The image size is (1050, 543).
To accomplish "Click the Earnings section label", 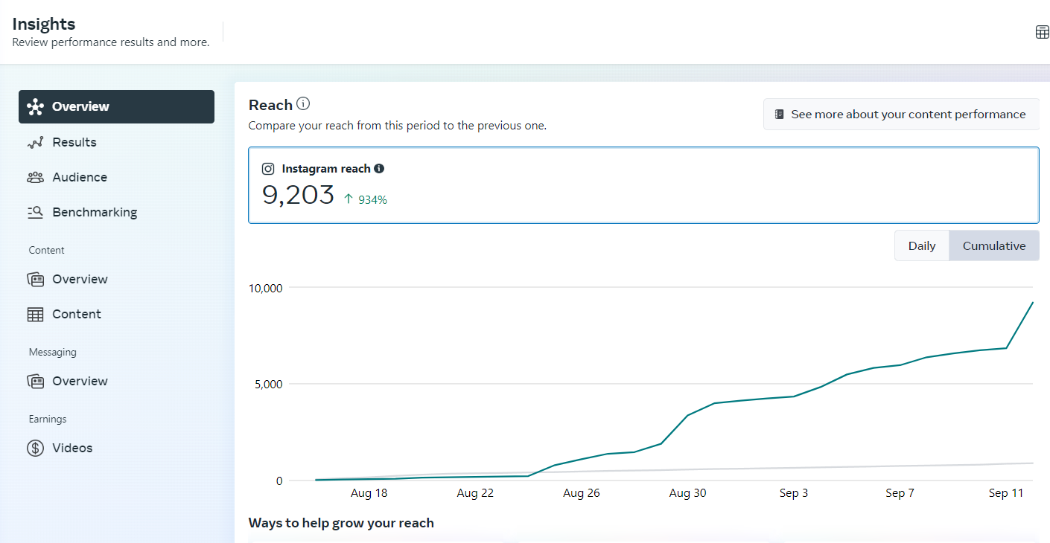I will 48,419.
